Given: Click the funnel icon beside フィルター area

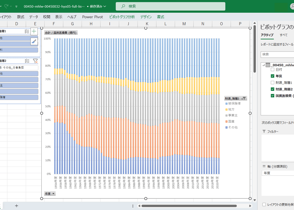Looking at the screenshot, I should point(264,131).
